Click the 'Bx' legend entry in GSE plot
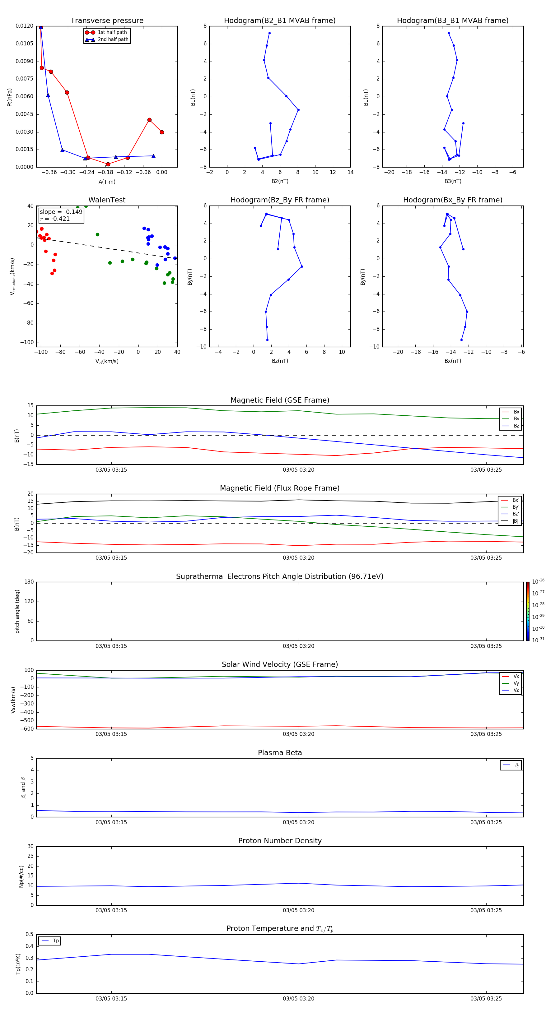560x1026 pixels. [x=511, y=412]
